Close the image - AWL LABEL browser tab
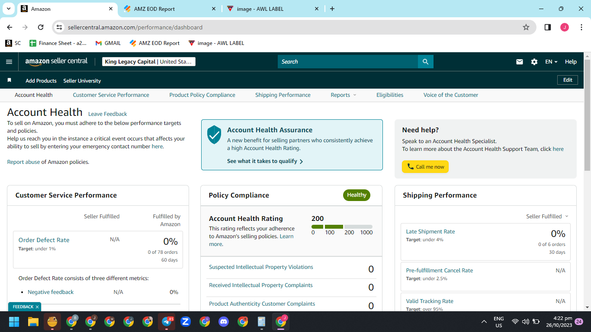The height and width of the screenshot is (332, 591). tap(317, 9)
